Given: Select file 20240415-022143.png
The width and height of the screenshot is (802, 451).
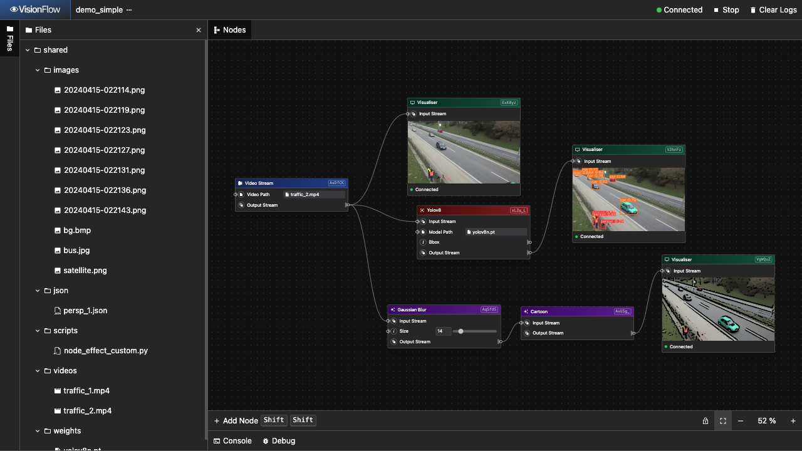Looking at the screenshot, I should coord(100,210).
